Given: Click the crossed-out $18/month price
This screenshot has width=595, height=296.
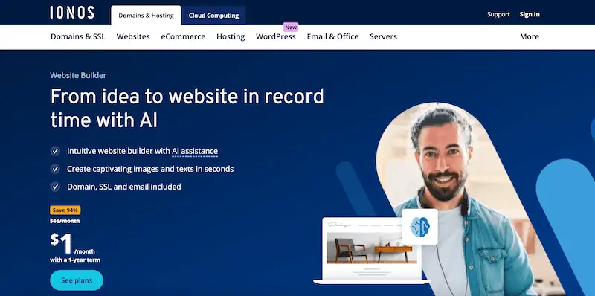Looking at the screenshot, I should (65, 221).
